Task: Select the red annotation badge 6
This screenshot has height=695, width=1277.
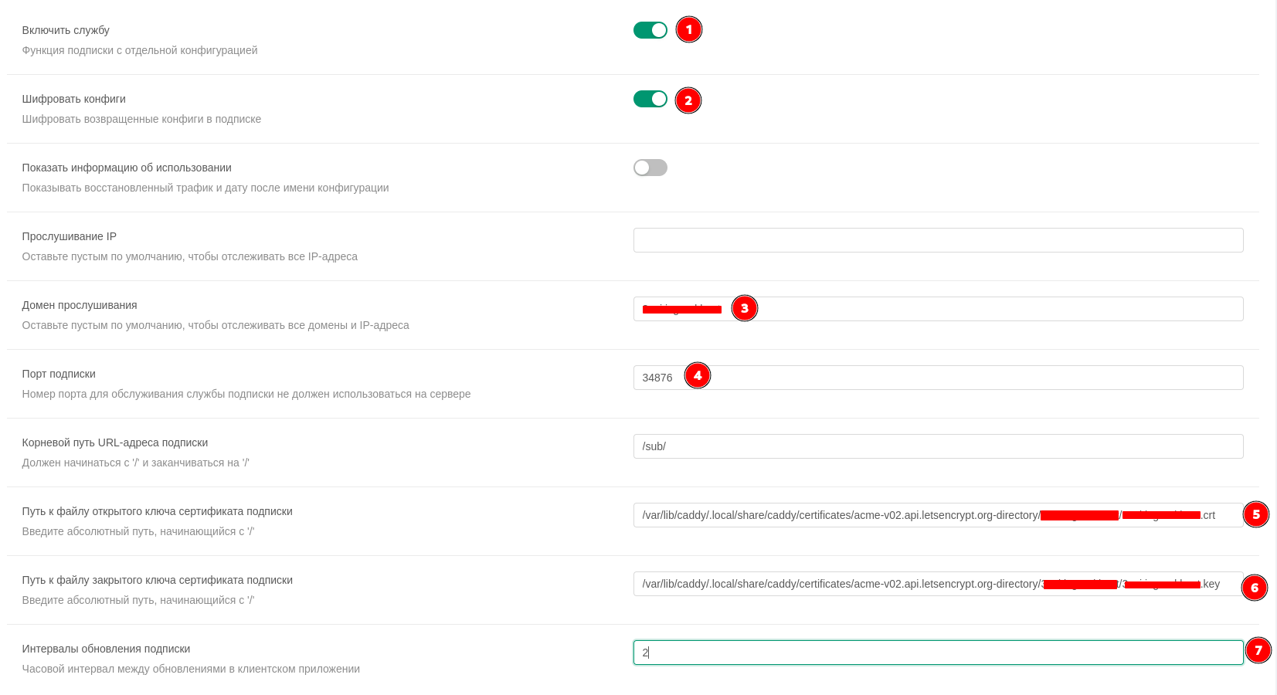Action: (x=1254, y=588)
